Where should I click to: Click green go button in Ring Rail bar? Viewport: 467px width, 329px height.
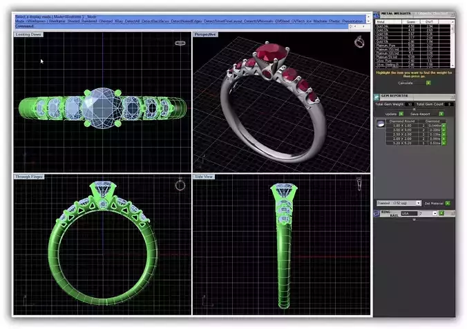[x=441, y=213]
